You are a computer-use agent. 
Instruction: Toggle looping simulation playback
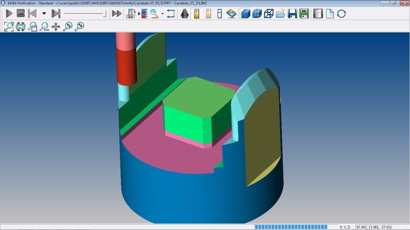(171, 14)
